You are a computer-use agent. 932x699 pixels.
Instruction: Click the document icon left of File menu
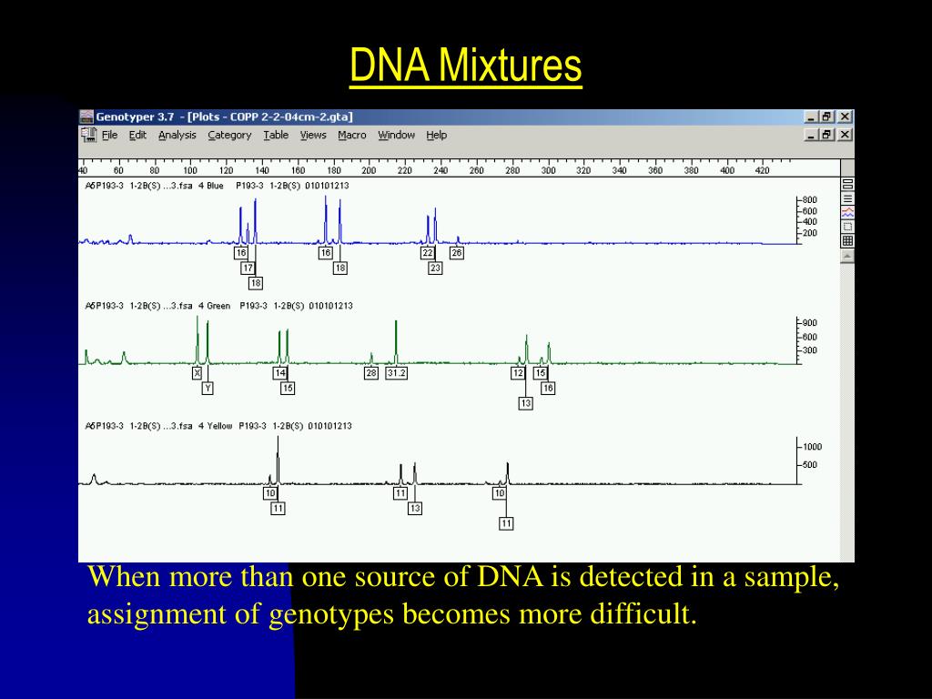(x=88, y=135)
